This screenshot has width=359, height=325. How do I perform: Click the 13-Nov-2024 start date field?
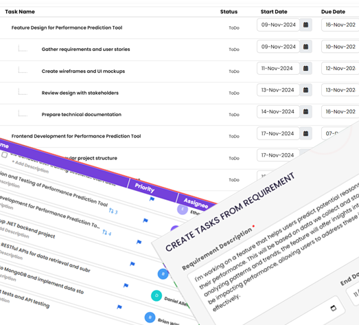point(278,90)
